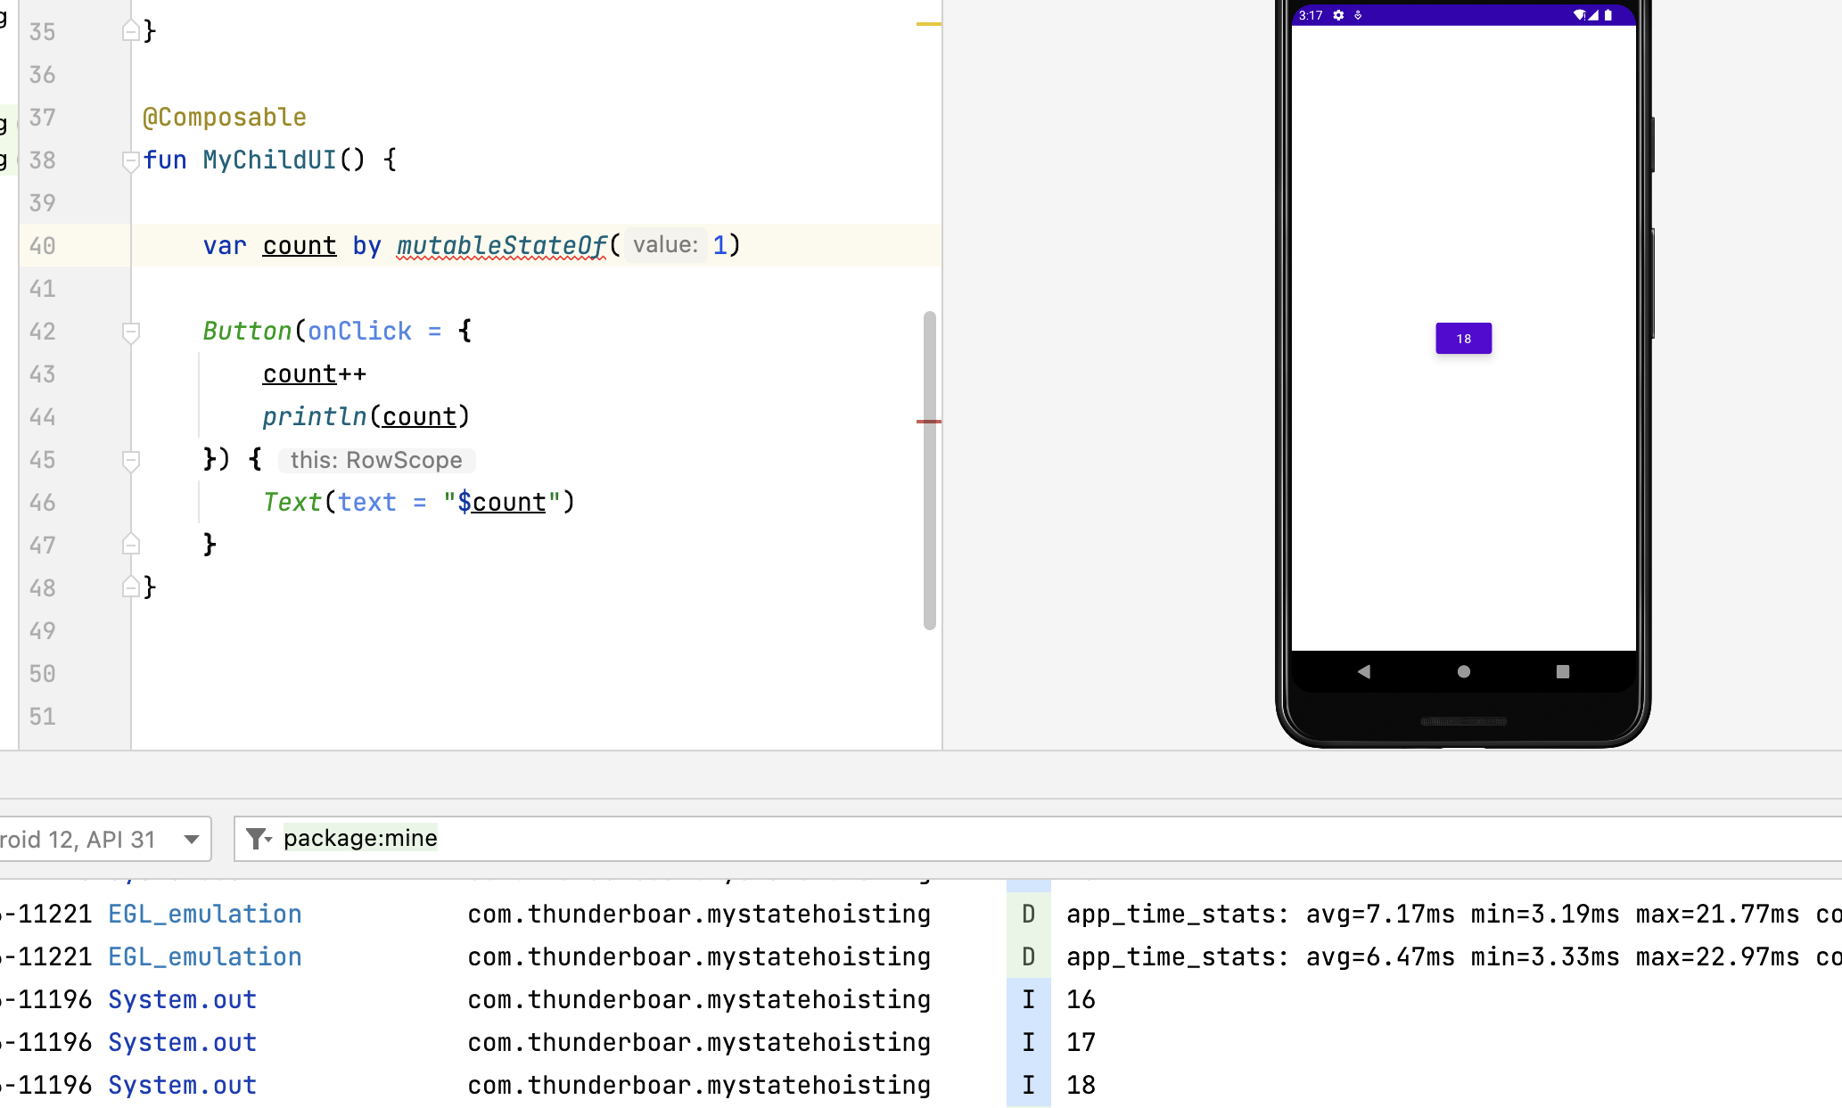Click the this: RowScope inlay hint
This screenshot has height=1108, width=1842.
[376, 460]
